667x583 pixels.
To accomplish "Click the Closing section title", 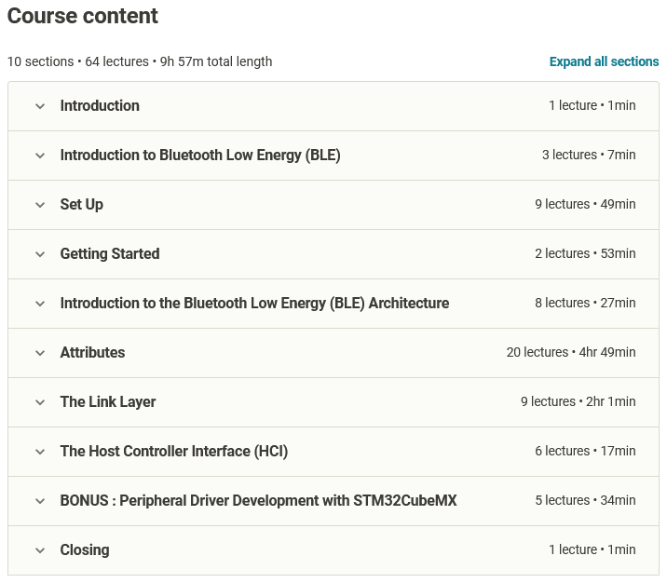I will coord(85,550).
